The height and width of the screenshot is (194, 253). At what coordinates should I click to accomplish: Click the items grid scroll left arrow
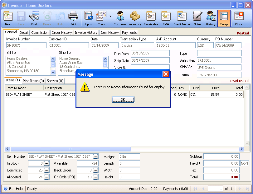[x=7, y=149]
